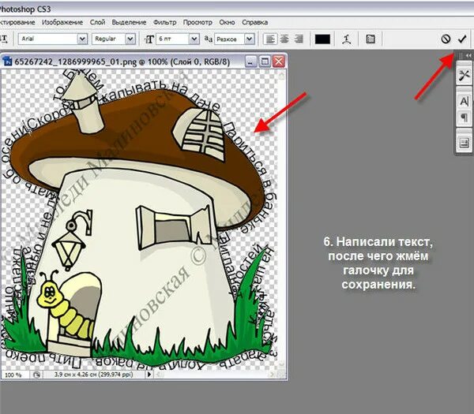Open the tool presets panel icon

464,76
